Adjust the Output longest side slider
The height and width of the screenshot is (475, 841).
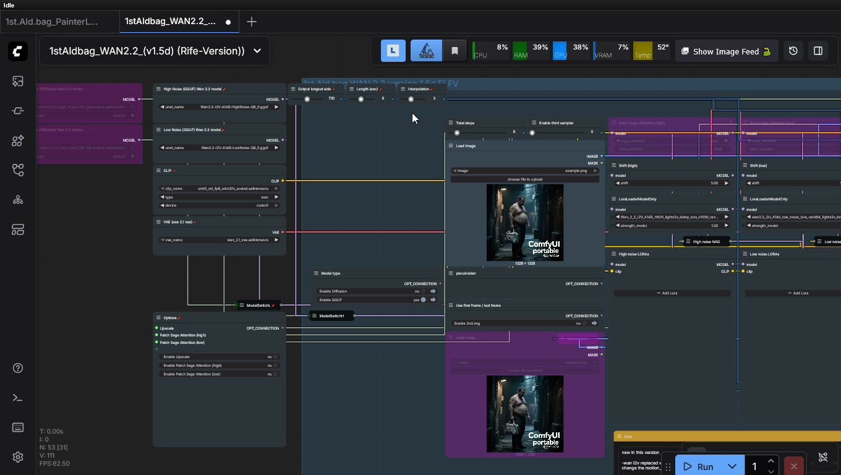[307, 99]
